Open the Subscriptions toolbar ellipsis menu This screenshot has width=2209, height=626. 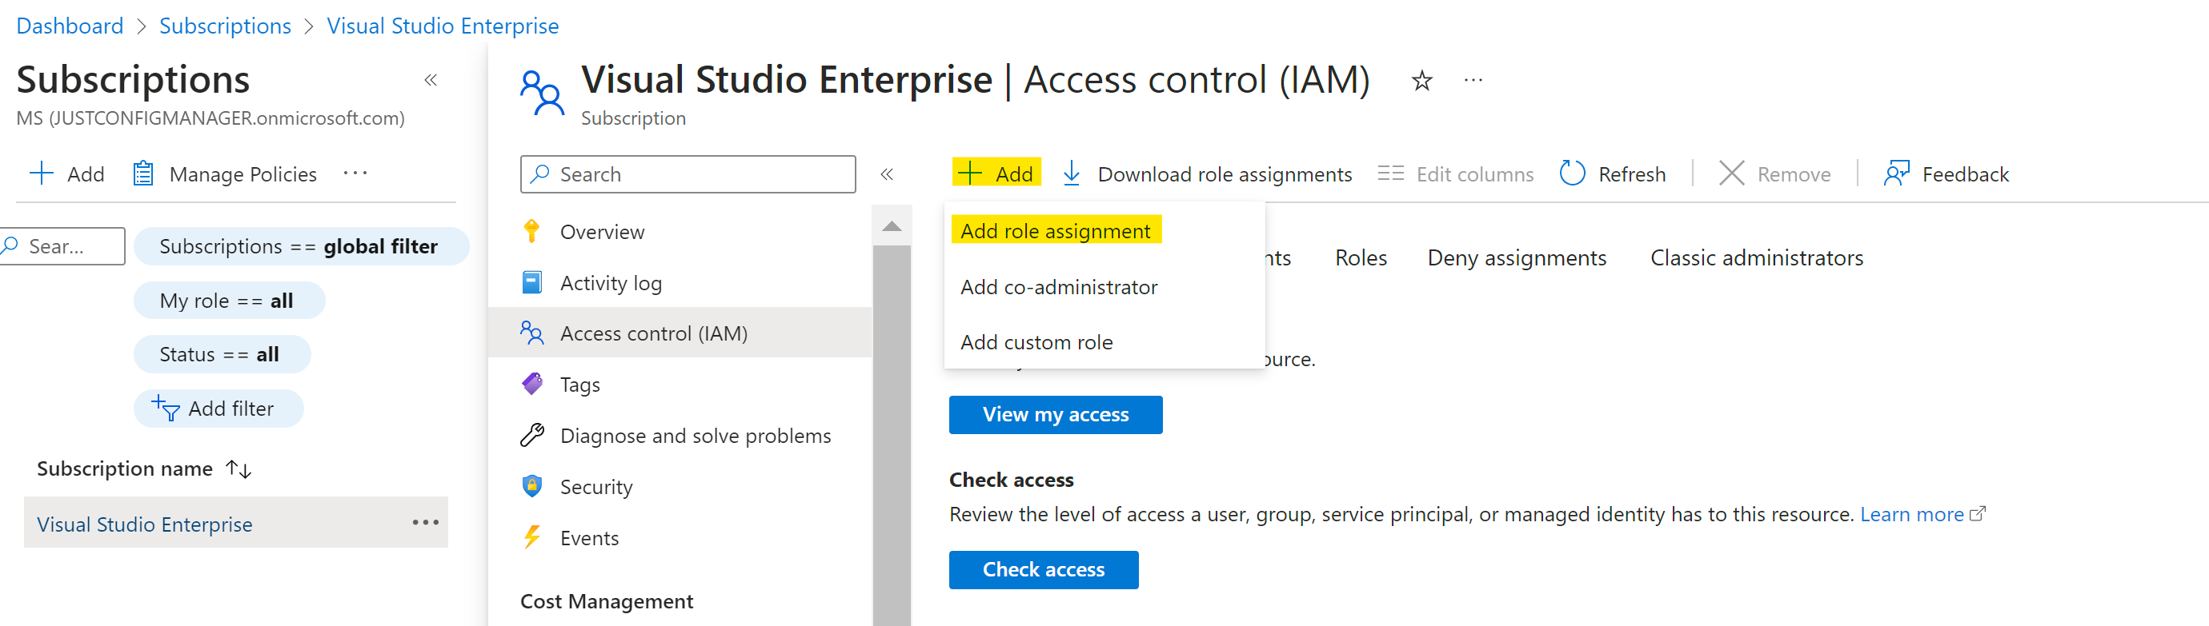[x=355, y=173]
